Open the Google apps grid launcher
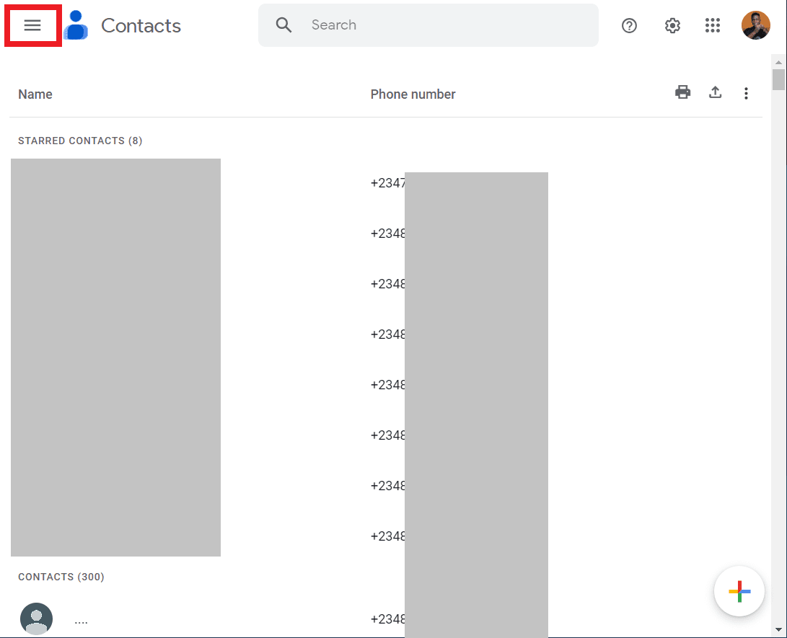Screen dimensions: 787x638 [713, 26]
